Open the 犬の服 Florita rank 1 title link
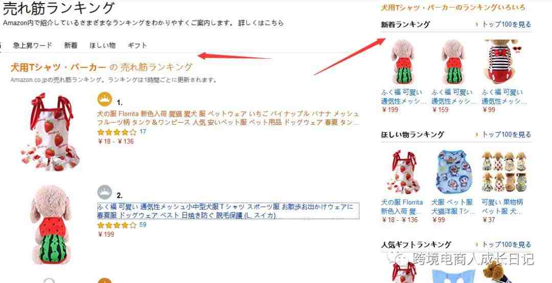This screenshot has width=552, height=283. pos(228,119)
